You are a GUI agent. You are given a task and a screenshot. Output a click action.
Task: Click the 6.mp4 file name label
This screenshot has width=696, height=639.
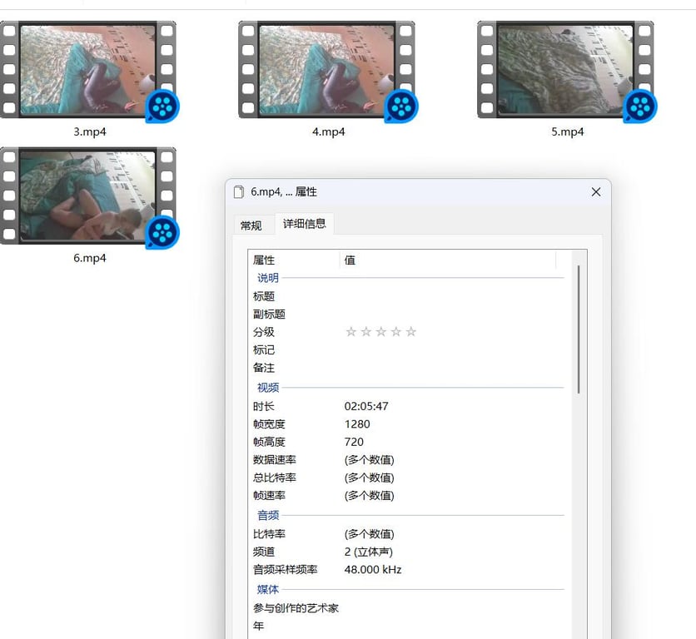tap(90, 258)
